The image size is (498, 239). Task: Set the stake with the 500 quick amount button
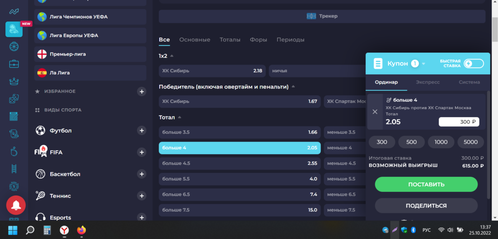click(411, 142)
